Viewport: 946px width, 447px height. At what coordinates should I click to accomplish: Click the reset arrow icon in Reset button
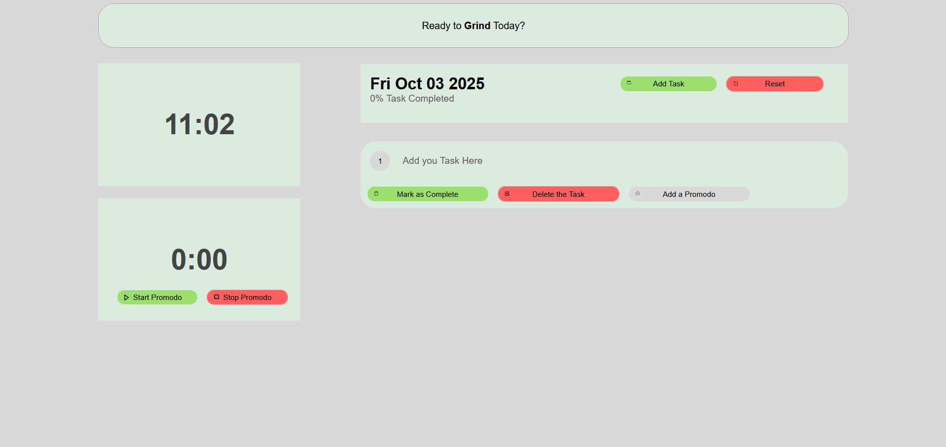click(x=736, y=84)
